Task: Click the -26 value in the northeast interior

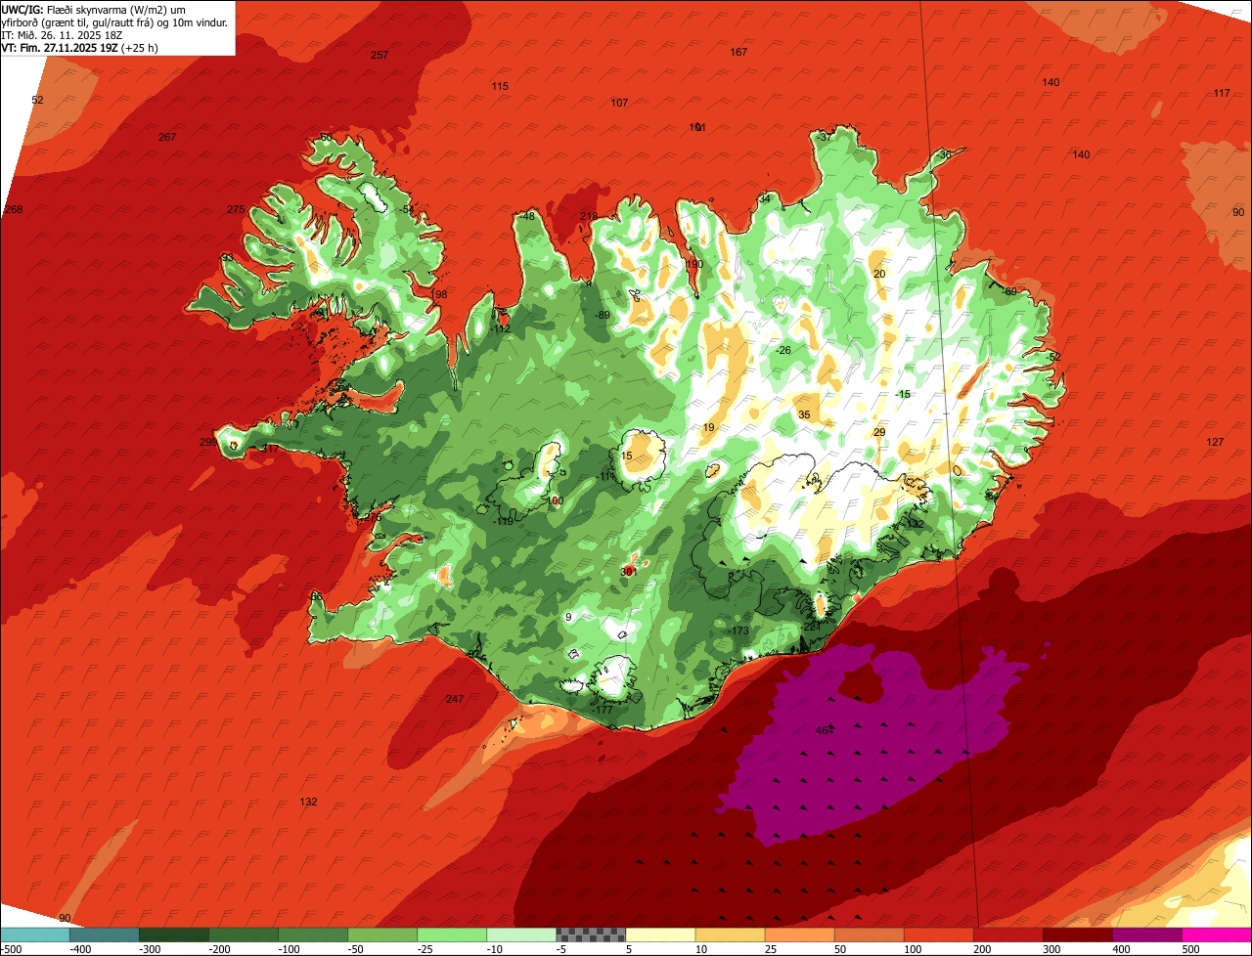Action: click(782, 350)
